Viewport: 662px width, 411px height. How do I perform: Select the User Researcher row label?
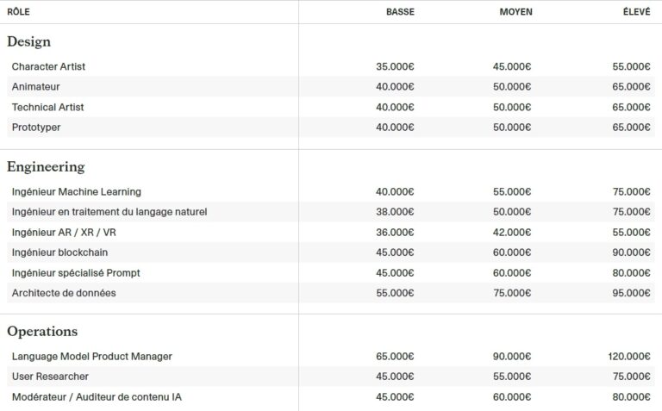pos(50,377)
